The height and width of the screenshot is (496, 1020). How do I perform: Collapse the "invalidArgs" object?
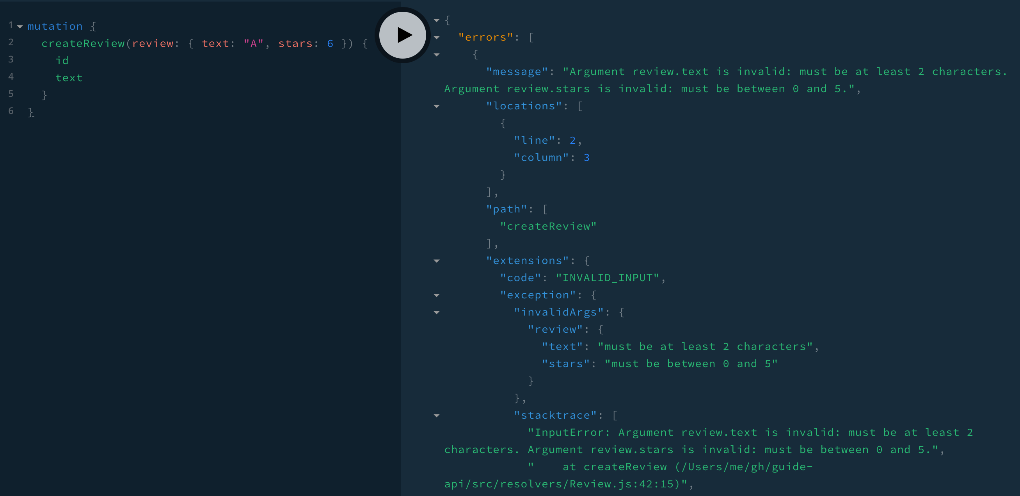(436, 312)
